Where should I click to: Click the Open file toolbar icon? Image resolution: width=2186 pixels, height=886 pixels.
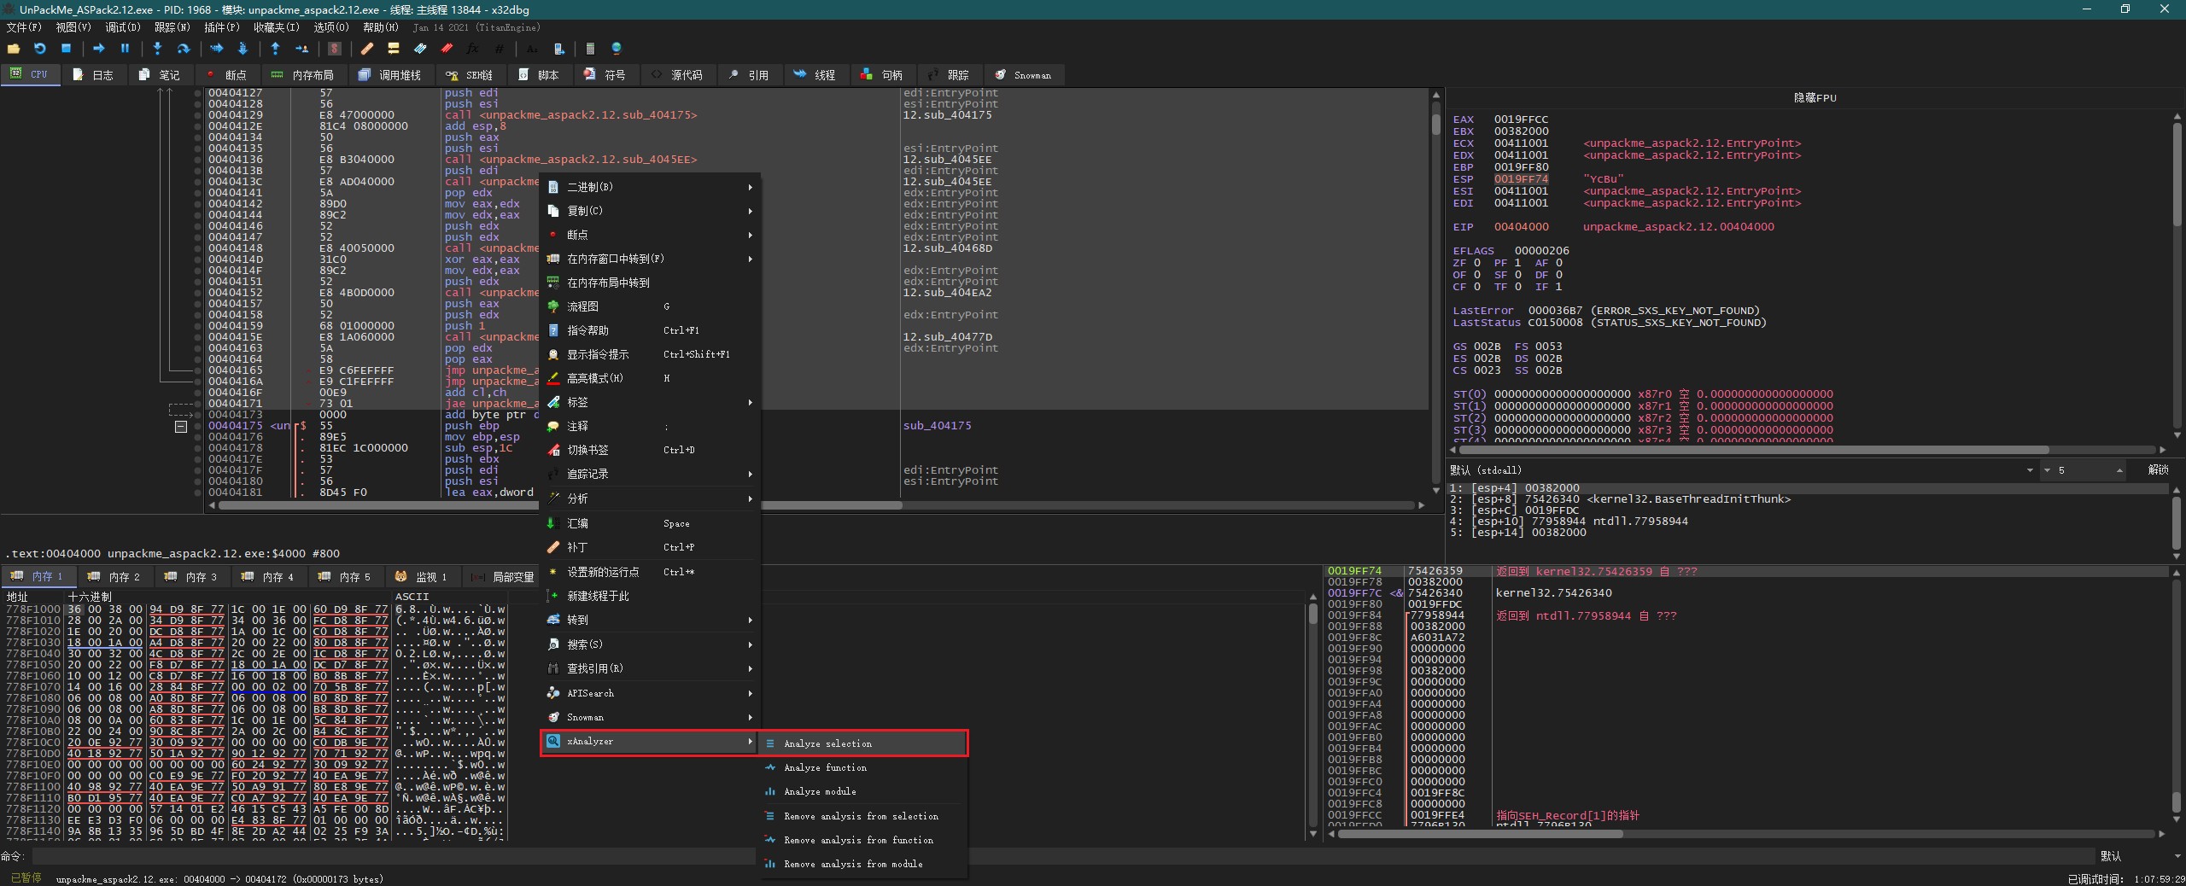click(x=14, y=49)
